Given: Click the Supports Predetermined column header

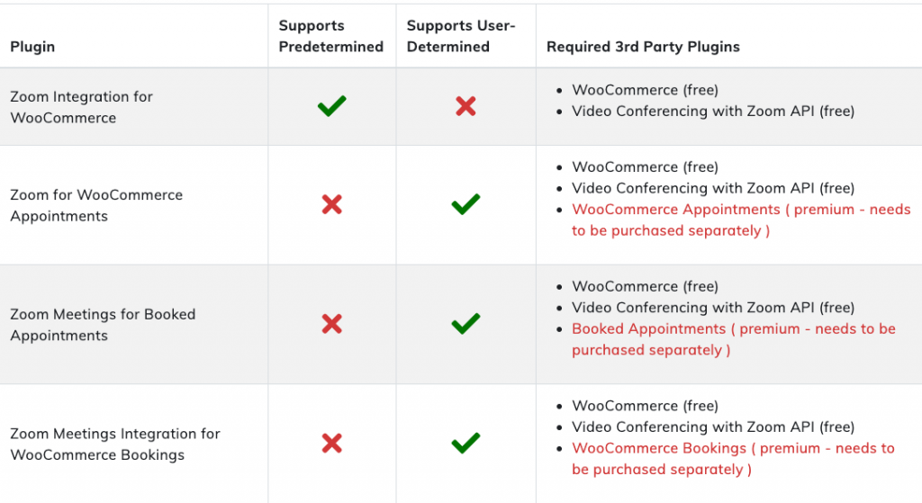Looking at the screenshot, I should (331, 36).
